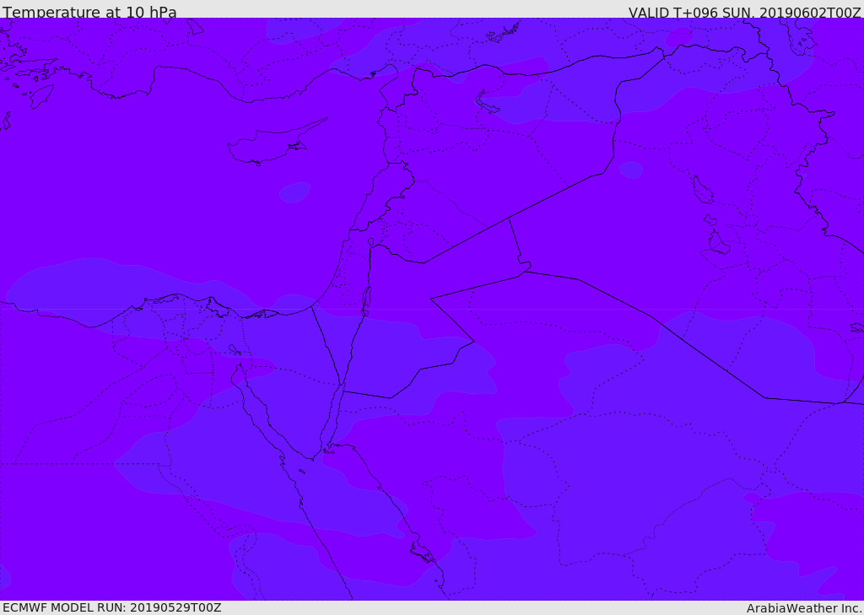The image size is (864, 615).
Task: Click the 'ArabiaWeather Inc' credit text
Action: (x=804, y=608)
